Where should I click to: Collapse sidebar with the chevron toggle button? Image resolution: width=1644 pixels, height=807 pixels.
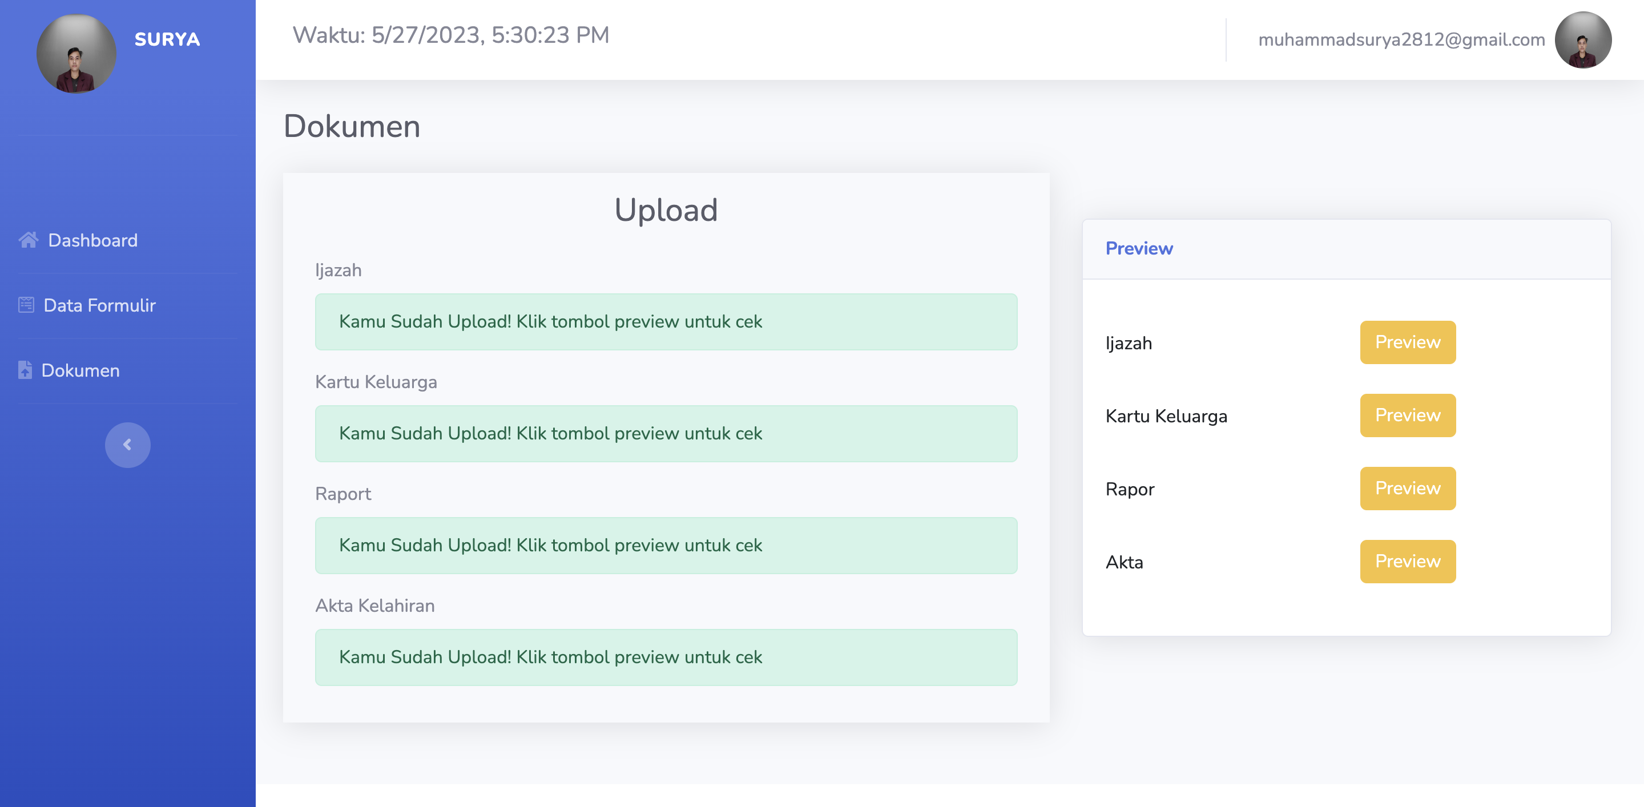128,445
